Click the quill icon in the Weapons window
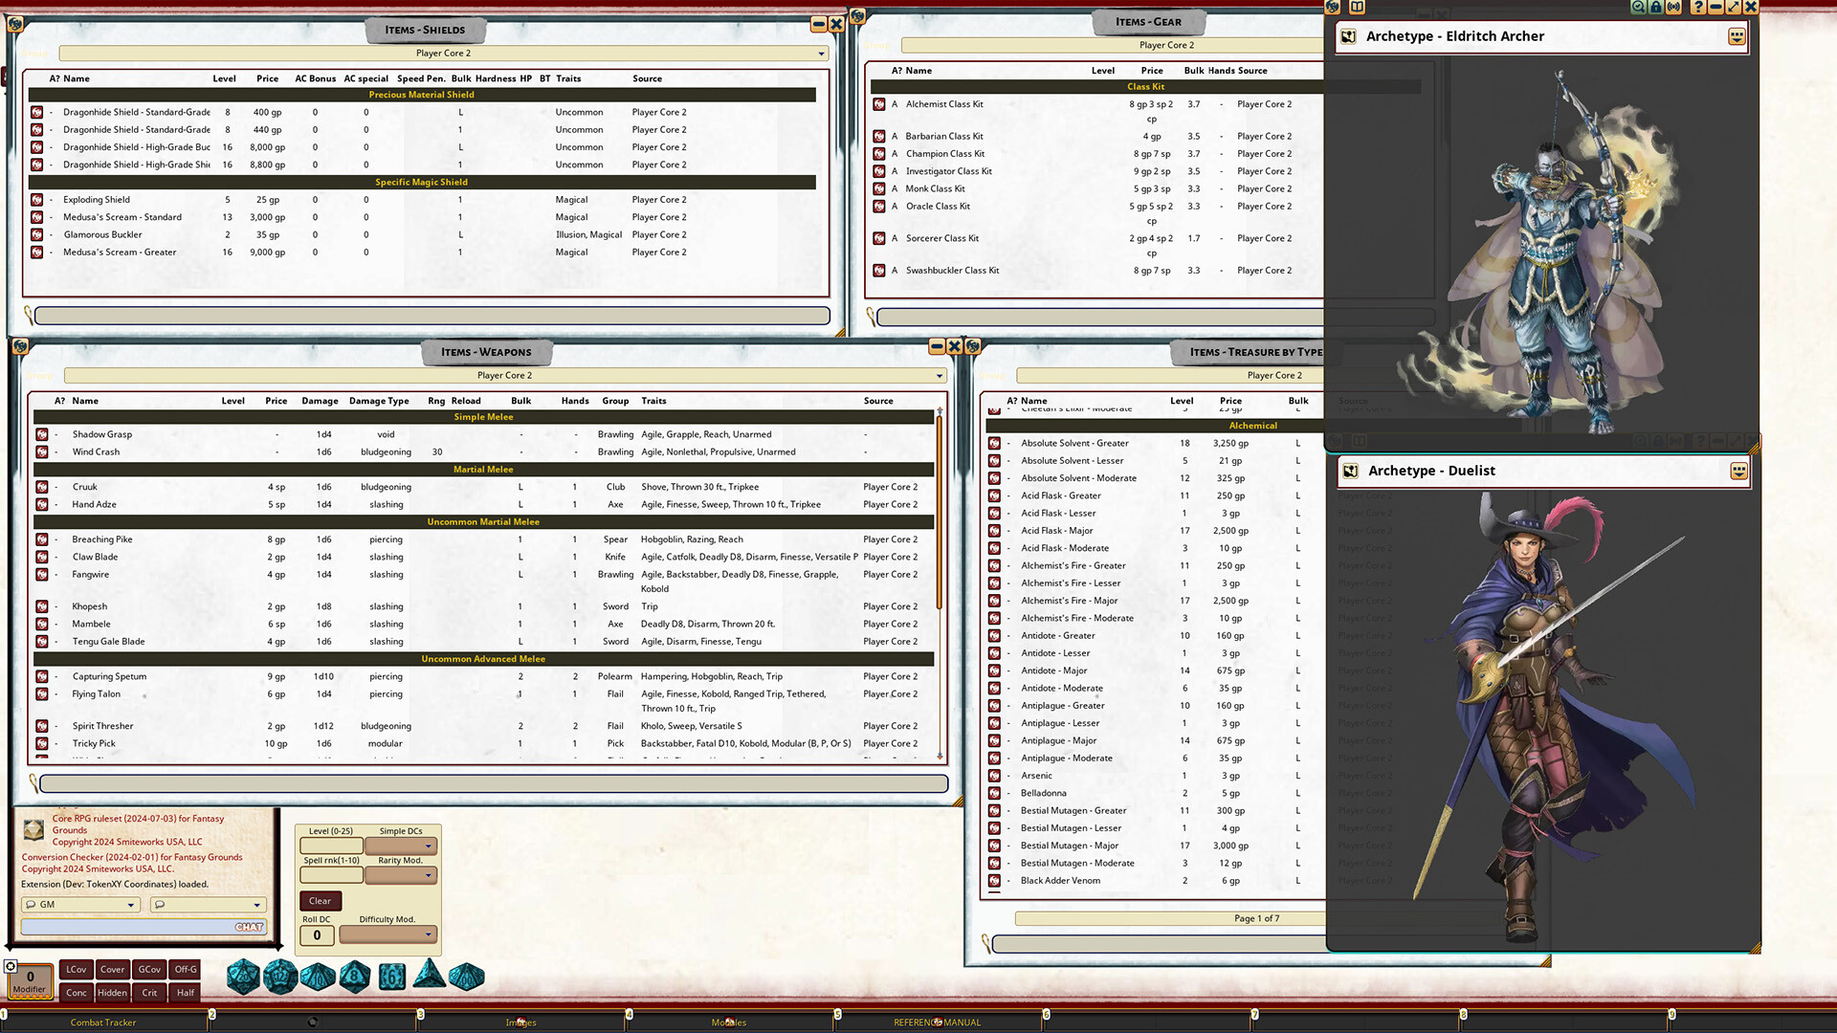The width and height of the screenshot is (1837, 1033). click(33, 783)
